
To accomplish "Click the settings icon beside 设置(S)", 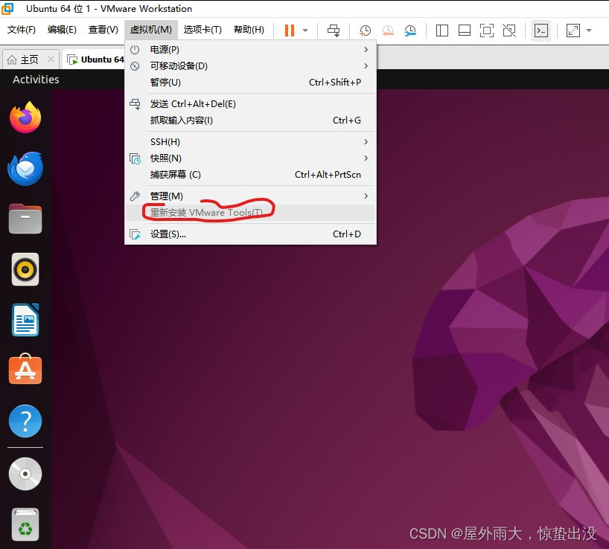I will [135, 234].
